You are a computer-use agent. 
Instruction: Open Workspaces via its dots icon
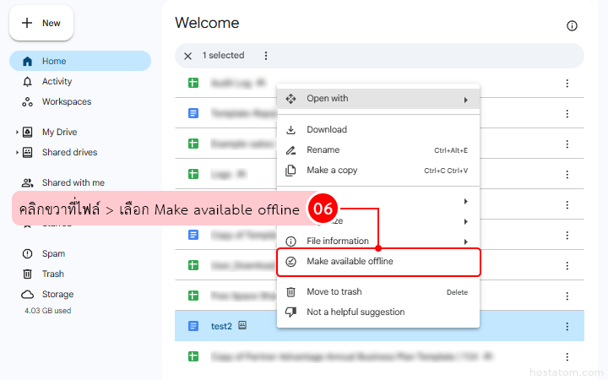27,102
